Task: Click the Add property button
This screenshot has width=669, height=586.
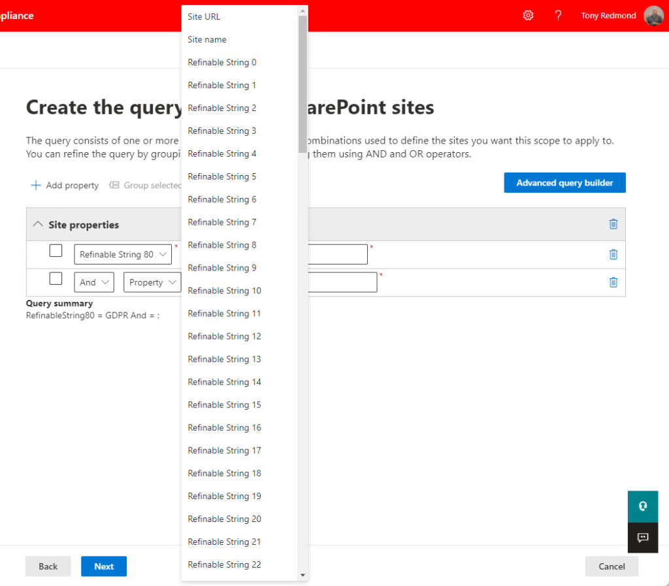Action: coord(65,185)
